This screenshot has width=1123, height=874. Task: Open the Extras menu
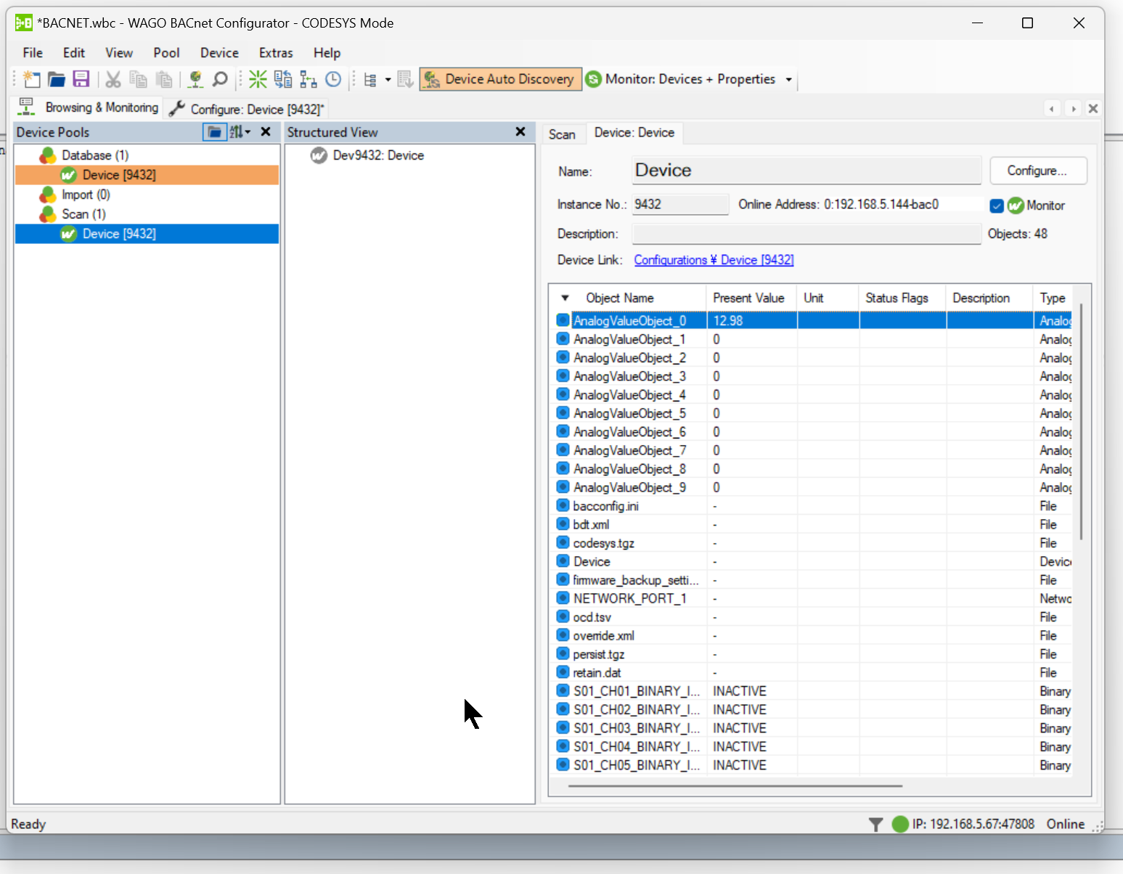click(x=276, y=53)
